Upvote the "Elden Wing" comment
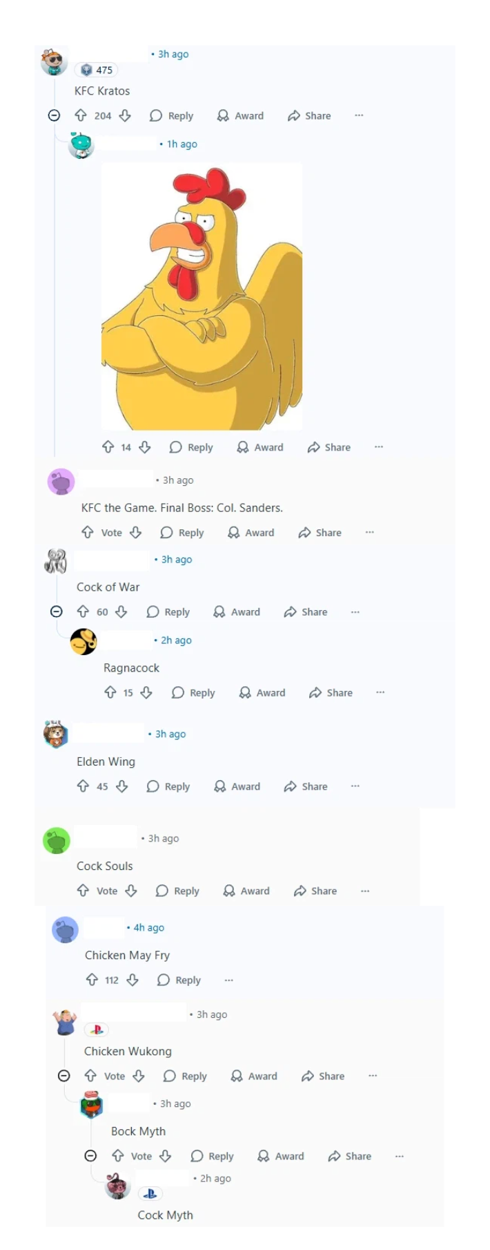Image resolution: width=490 pixels, height=1250 pixels. 83,786
